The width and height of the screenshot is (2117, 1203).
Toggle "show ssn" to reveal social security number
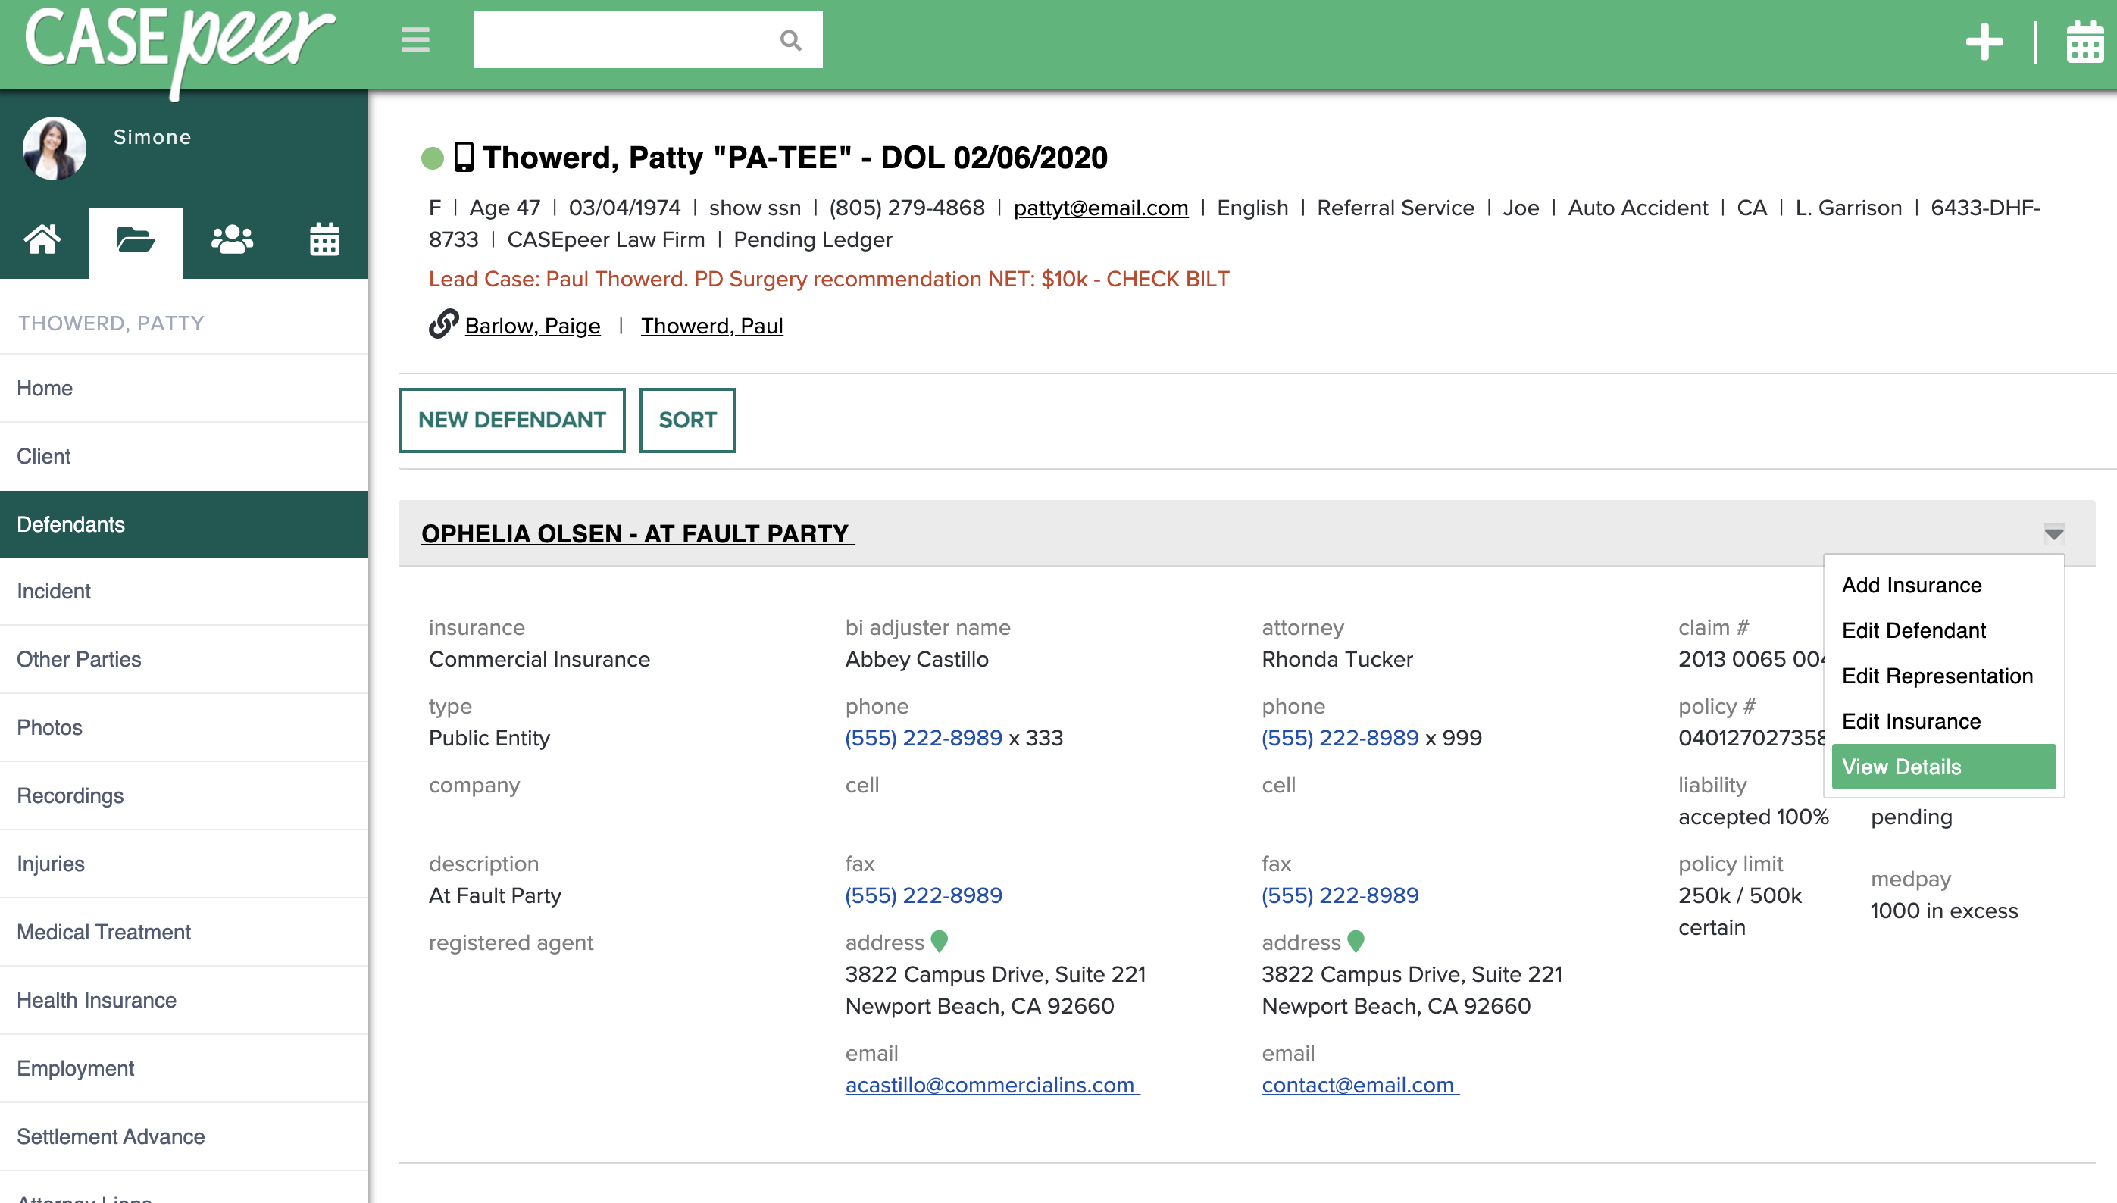pos(754,208)
